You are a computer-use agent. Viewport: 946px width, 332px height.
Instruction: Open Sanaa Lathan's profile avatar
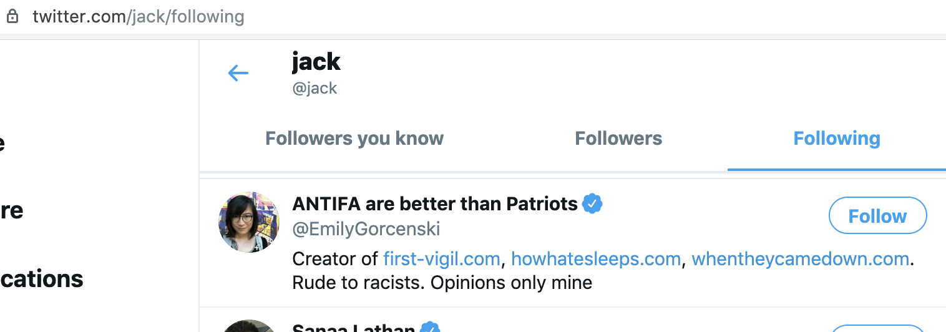(x=249, y=327)
